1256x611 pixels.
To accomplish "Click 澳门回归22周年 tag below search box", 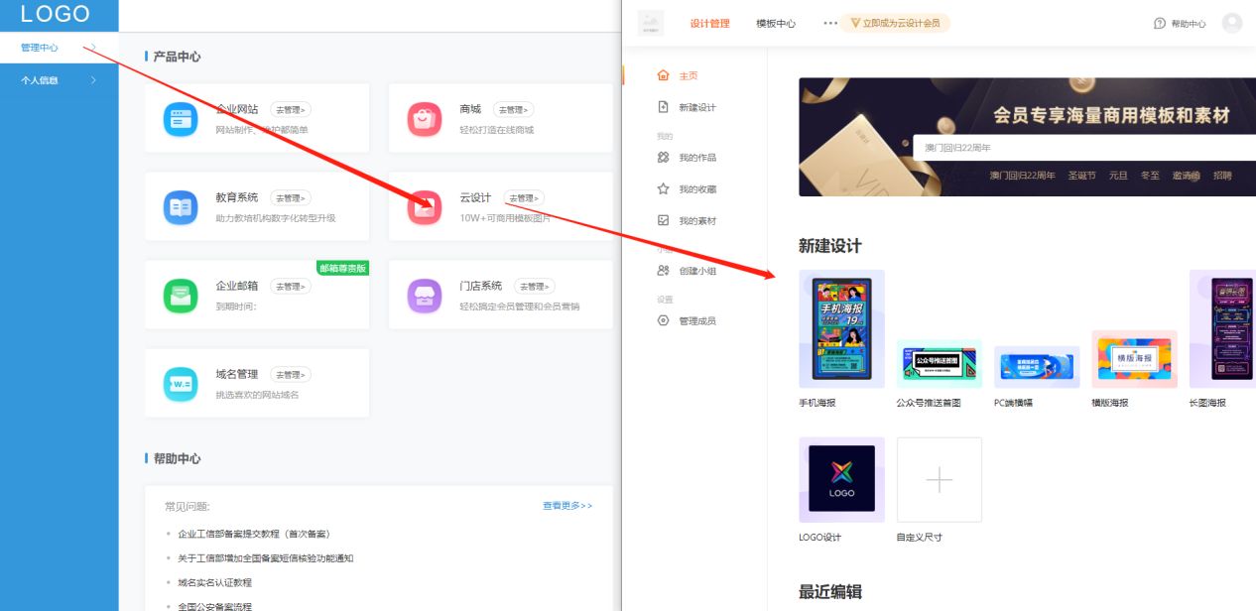I will (1022, 175).
